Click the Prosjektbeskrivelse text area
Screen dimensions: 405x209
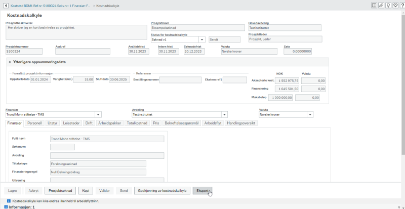(x=76, y=32)
